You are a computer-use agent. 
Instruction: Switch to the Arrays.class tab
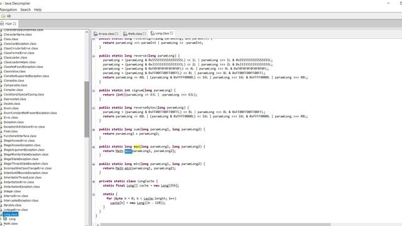pos(106,33)
